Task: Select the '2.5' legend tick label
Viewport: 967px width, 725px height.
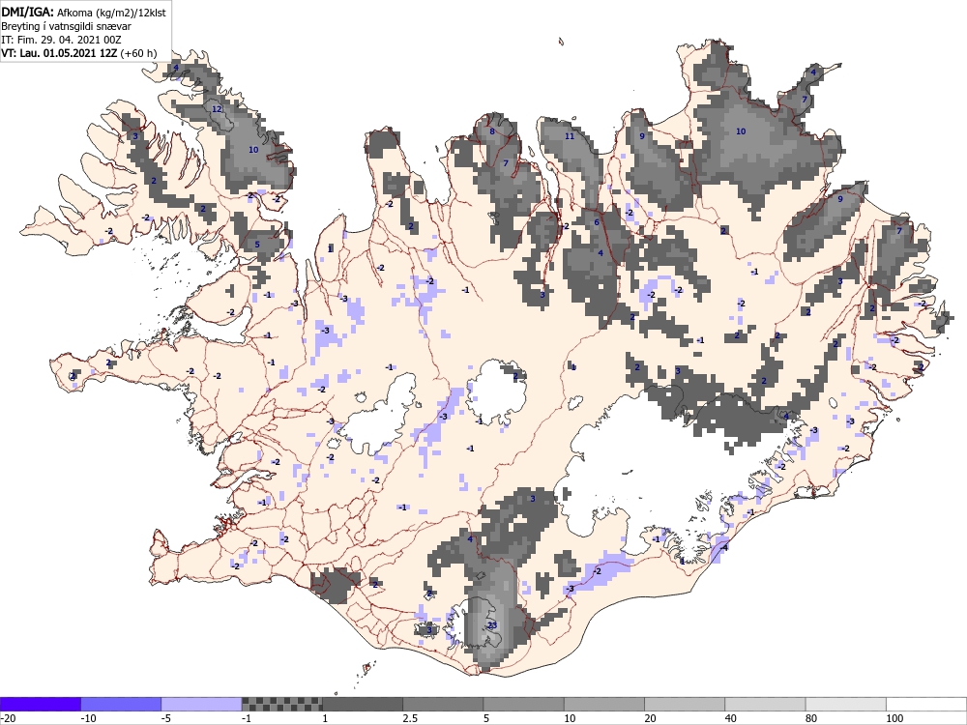Action: [410, 718]
